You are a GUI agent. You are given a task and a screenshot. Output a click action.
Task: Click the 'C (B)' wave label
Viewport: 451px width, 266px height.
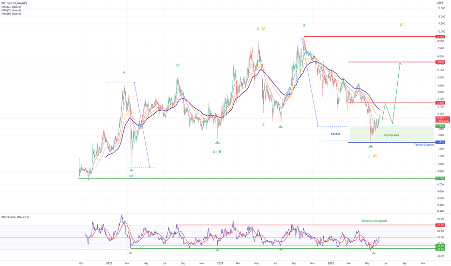(372, 156)
